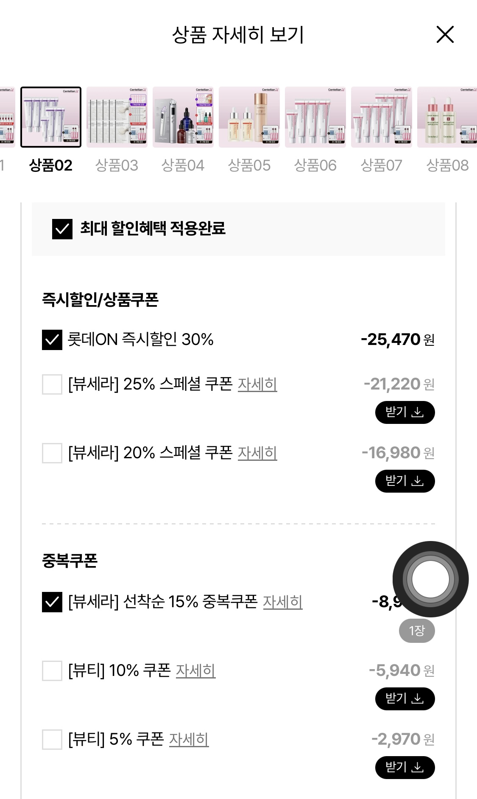The height and width of the screenshot is (799, 477).
Task: Open the 상품04 device set thumbnail
Action: point(183,117)
